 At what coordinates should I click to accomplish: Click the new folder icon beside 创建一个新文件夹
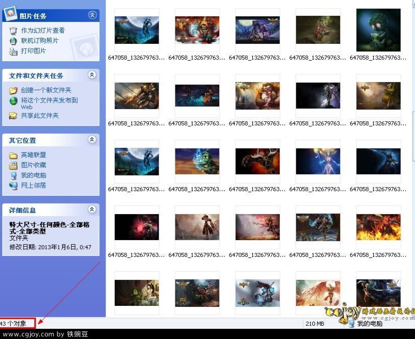13,90
